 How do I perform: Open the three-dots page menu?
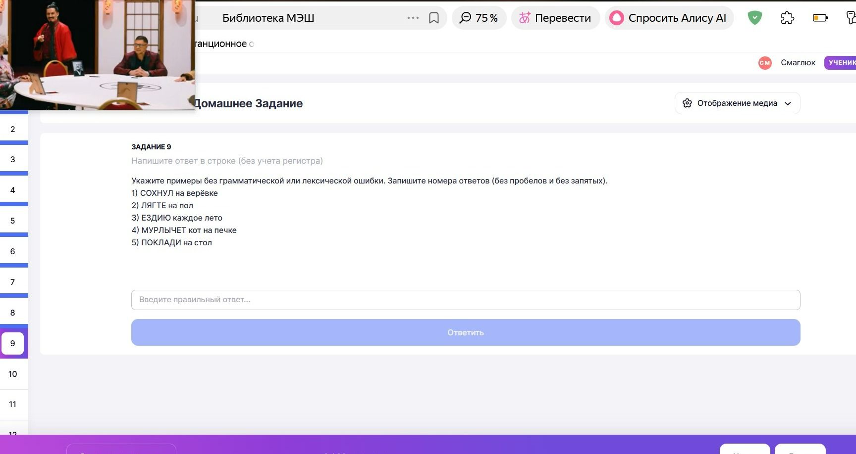(413, 18)
